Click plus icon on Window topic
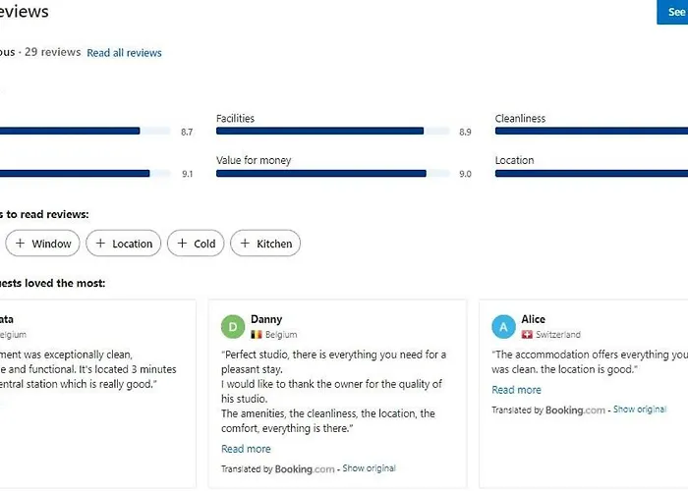 click(20, 244)
